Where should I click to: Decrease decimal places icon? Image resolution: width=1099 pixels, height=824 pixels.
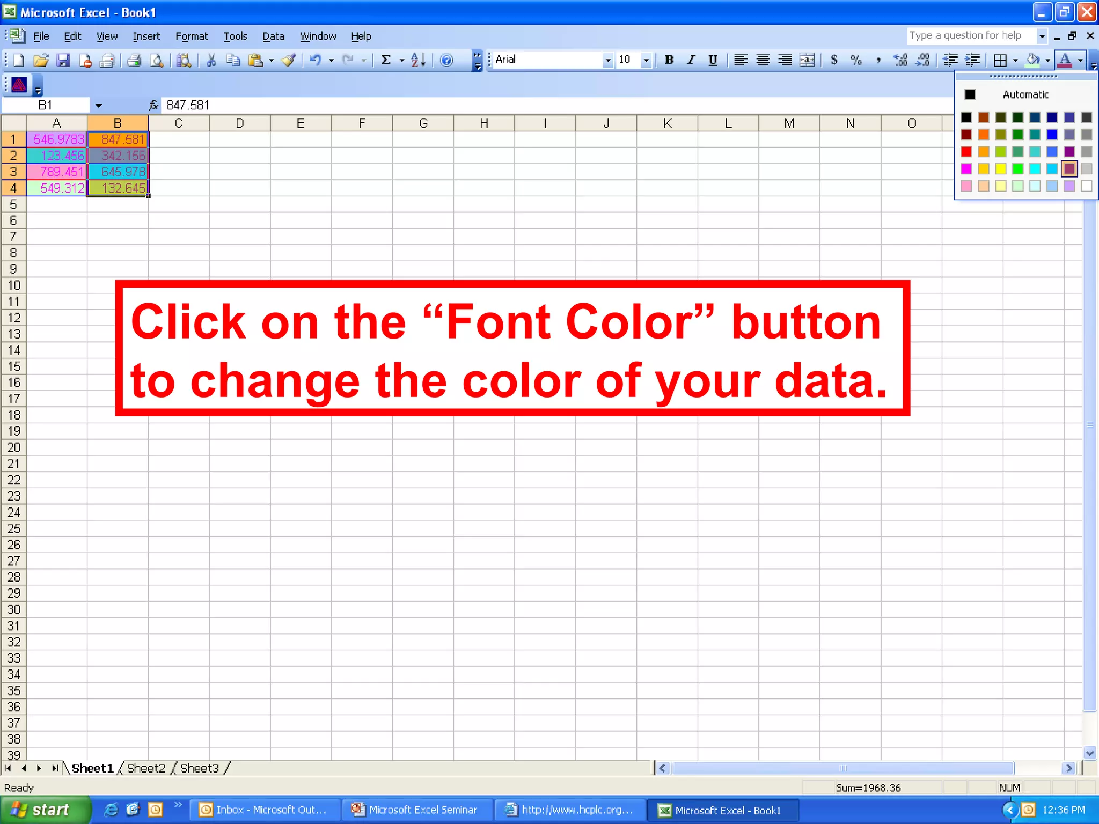pyautogui.click(x=923, y=60)
